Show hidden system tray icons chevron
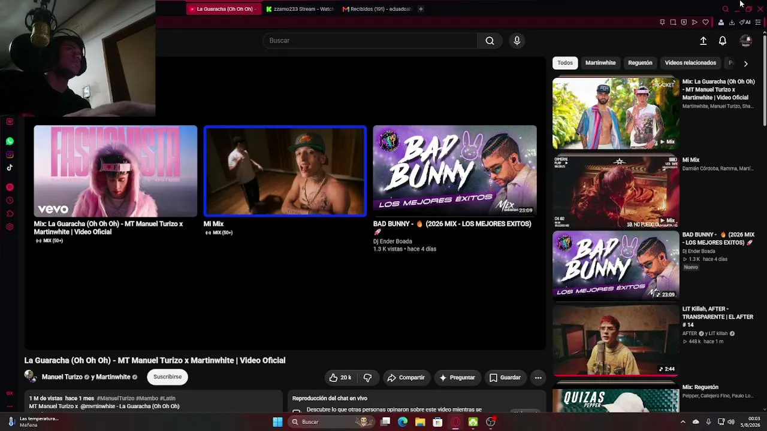The height and width of the screenshot is (431, 767). (683, 422)
